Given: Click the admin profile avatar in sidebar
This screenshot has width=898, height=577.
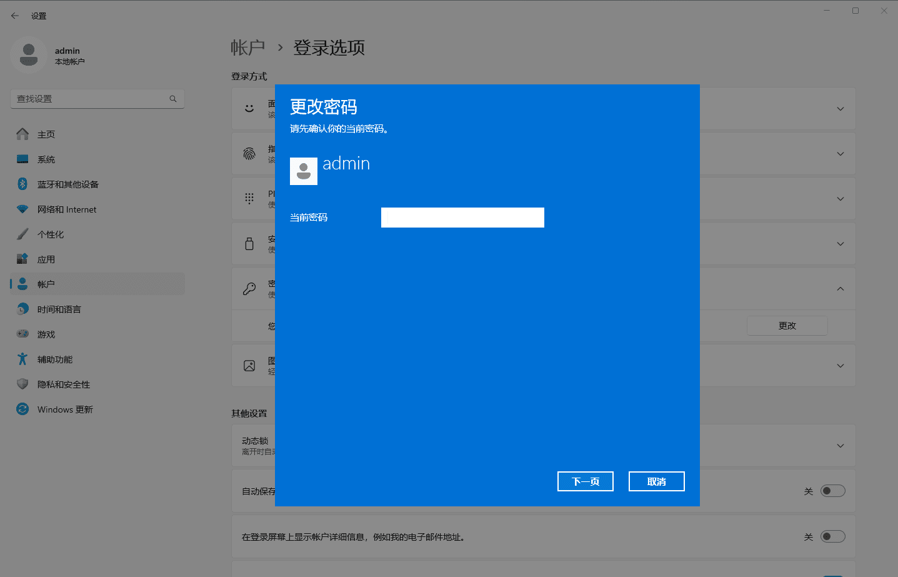Looking at the screenshot, I should 28,55.
